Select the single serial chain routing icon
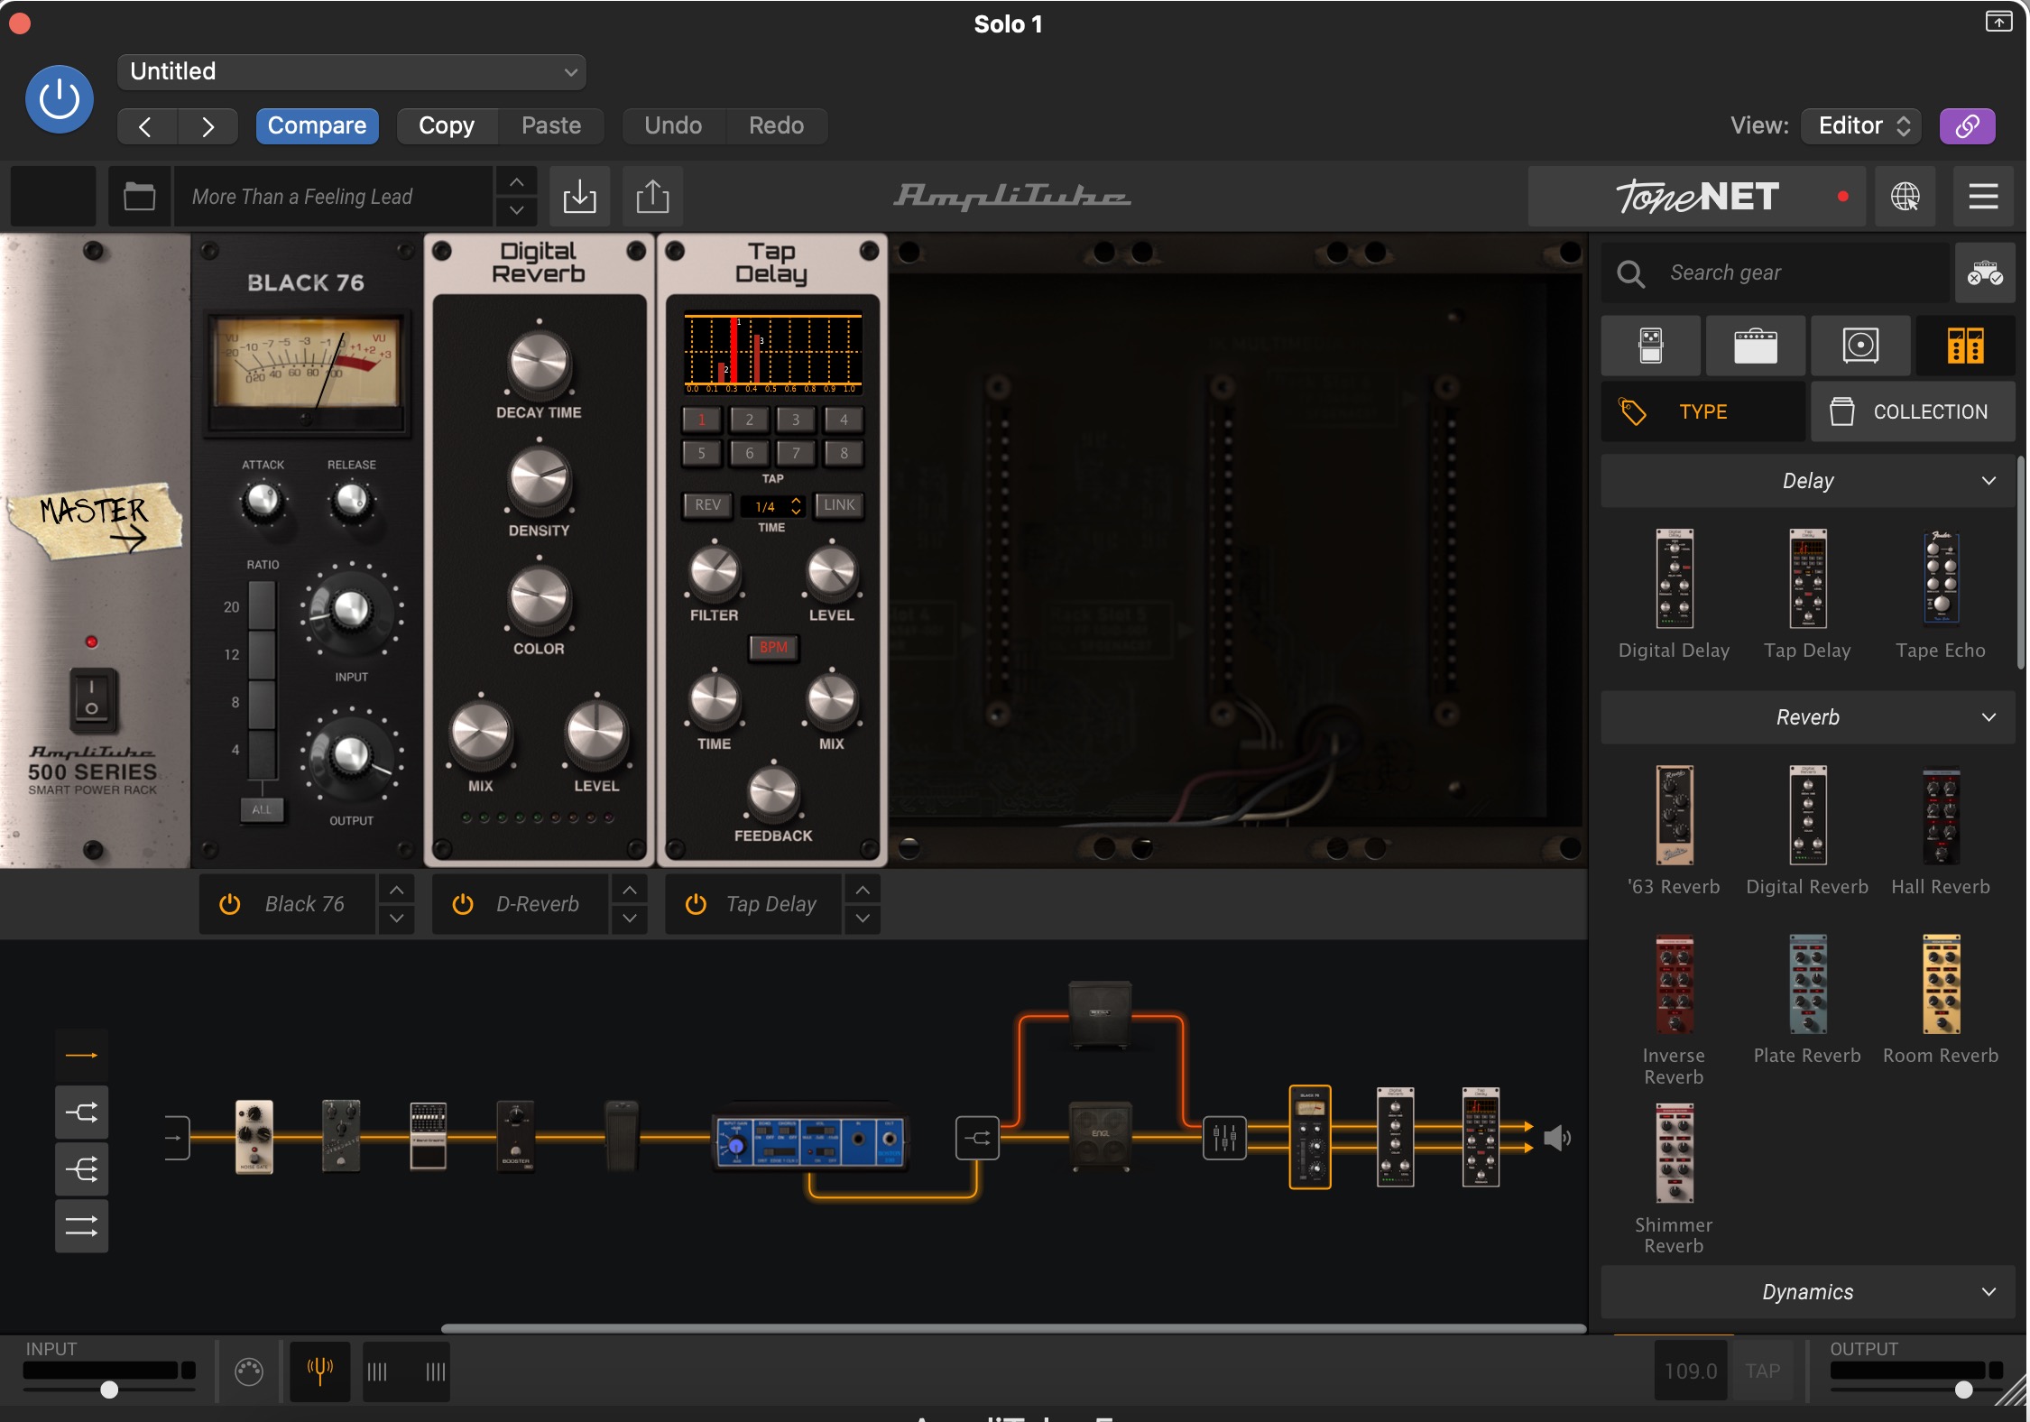Viewport: 2030px width, 1422px height. [x=81, y=1055]
